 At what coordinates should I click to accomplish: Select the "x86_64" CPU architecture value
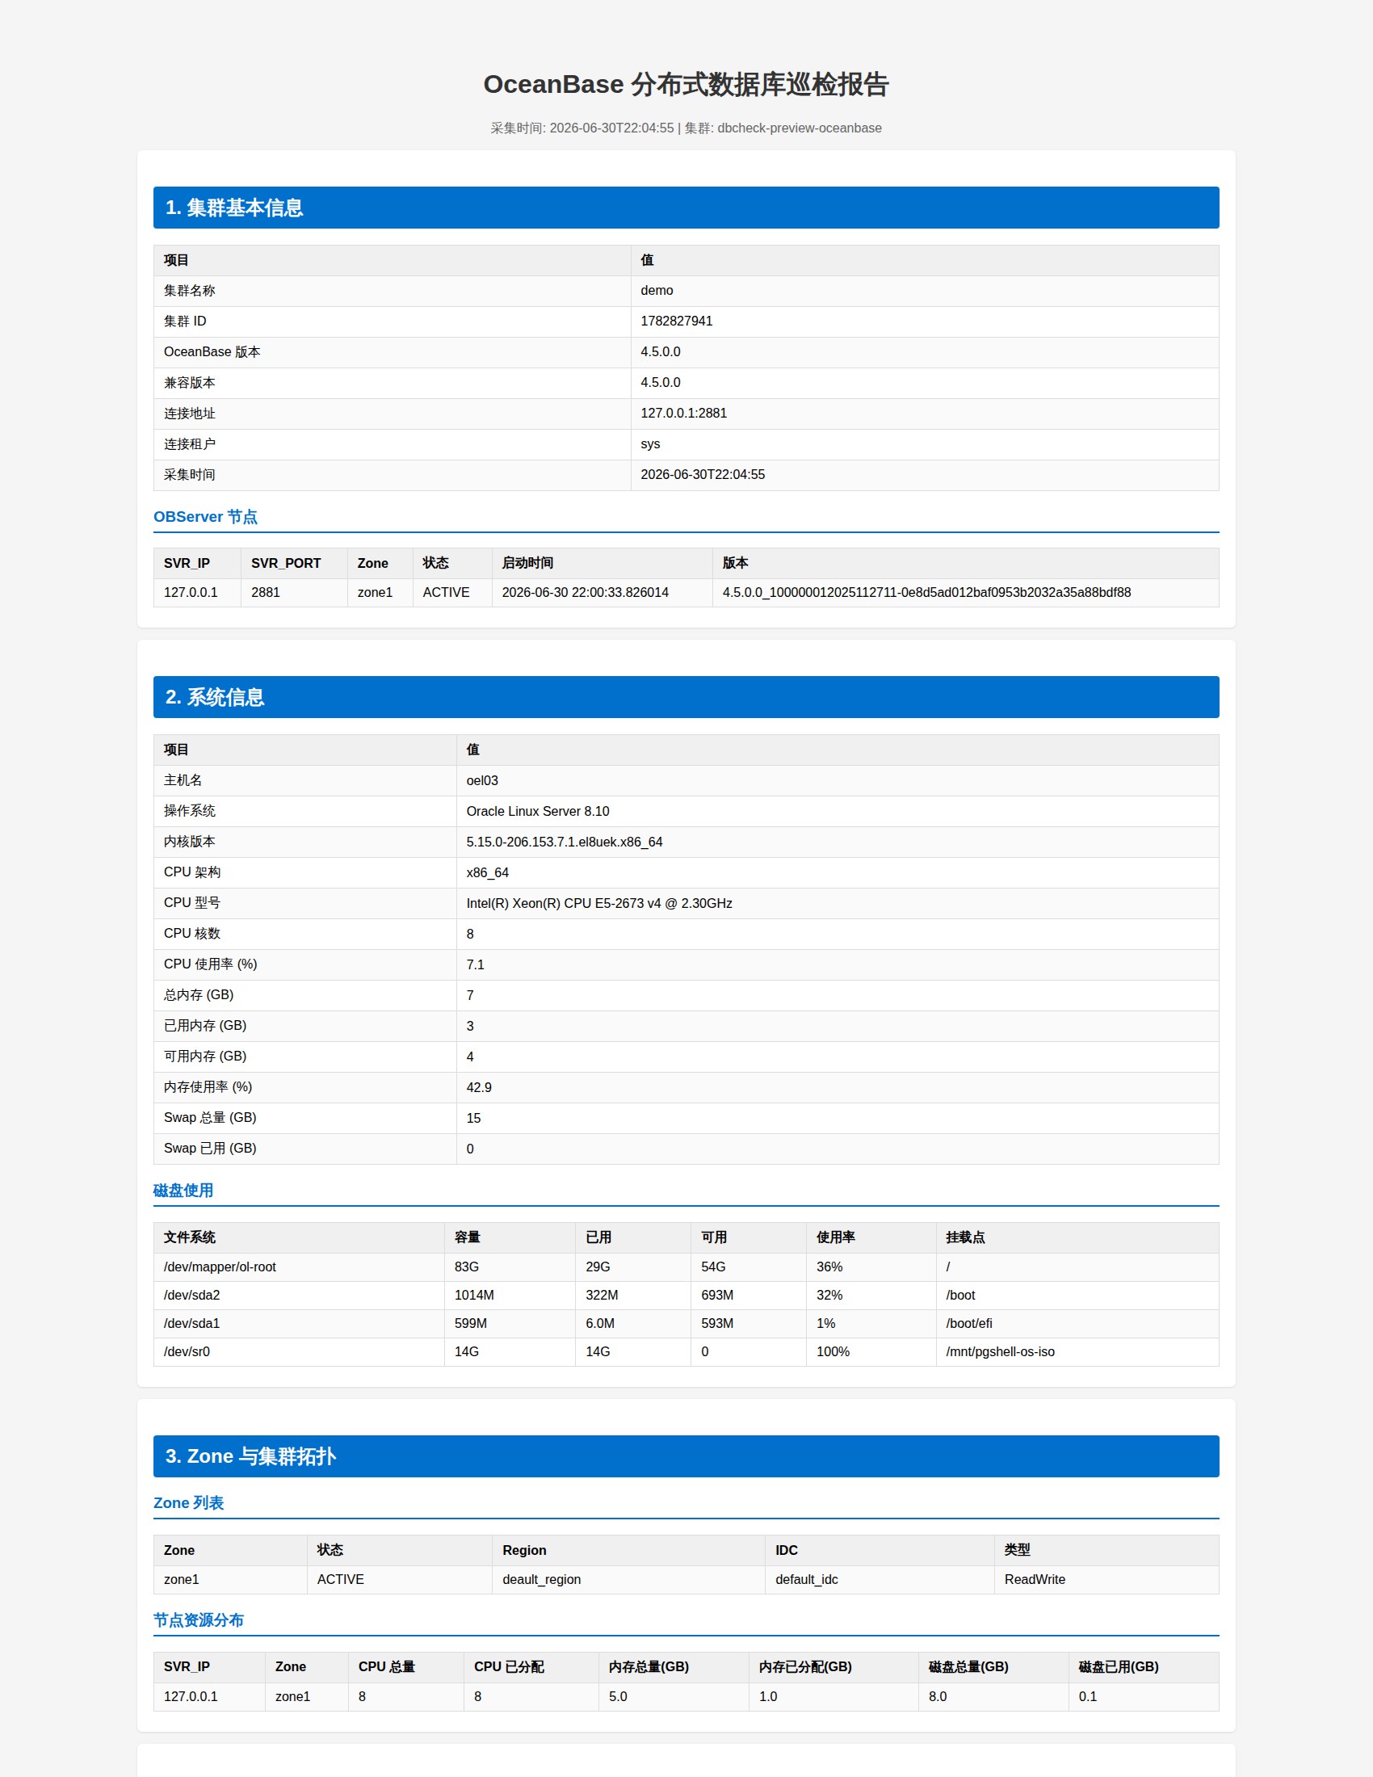point(487,873)
